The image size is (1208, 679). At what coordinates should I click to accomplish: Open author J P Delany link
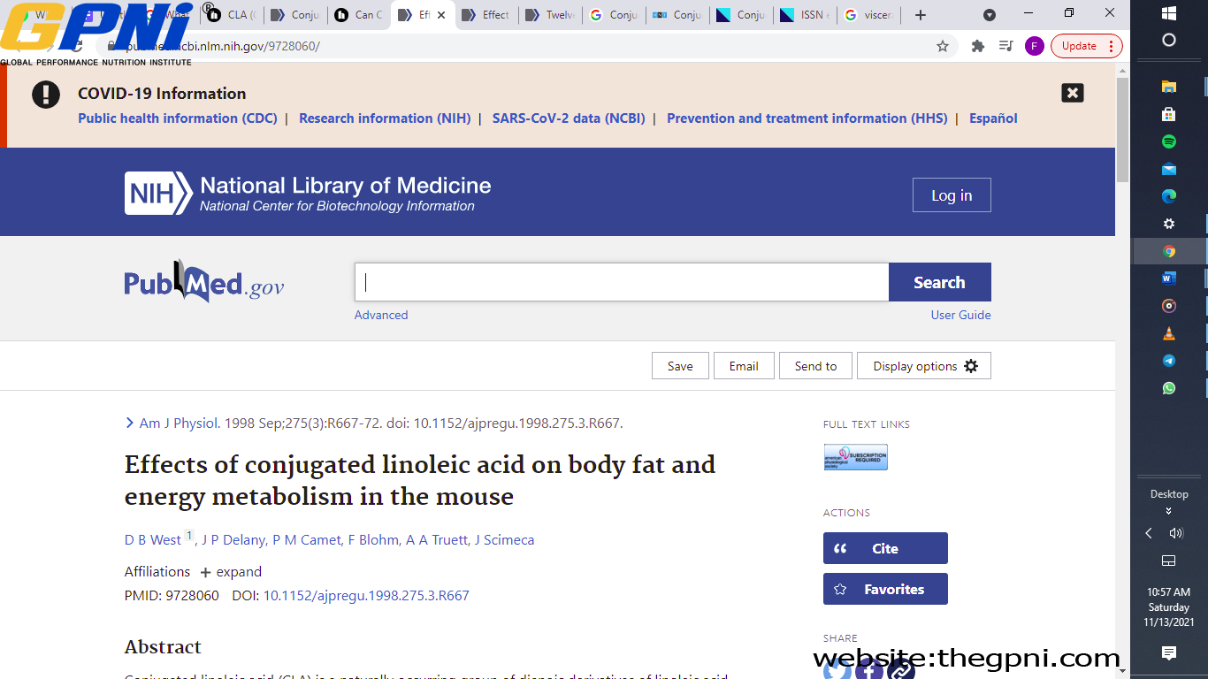tap(233, 540)
